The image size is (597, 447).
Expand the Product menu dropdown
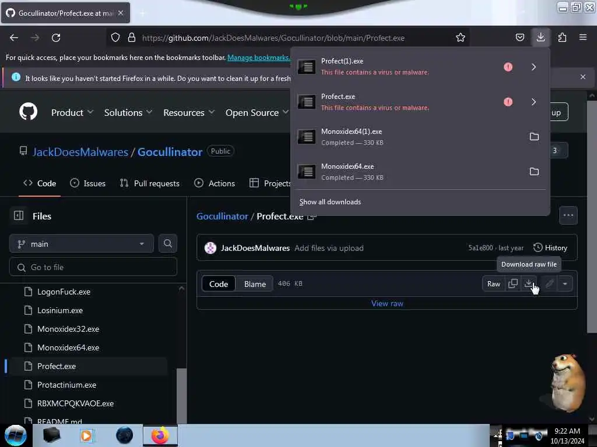pos(72,112)
